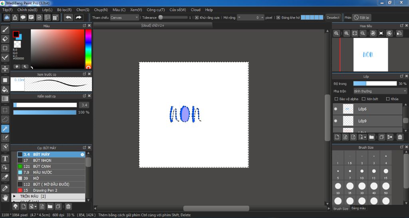Select the Lasso selection tool

[x=5, y=120]
